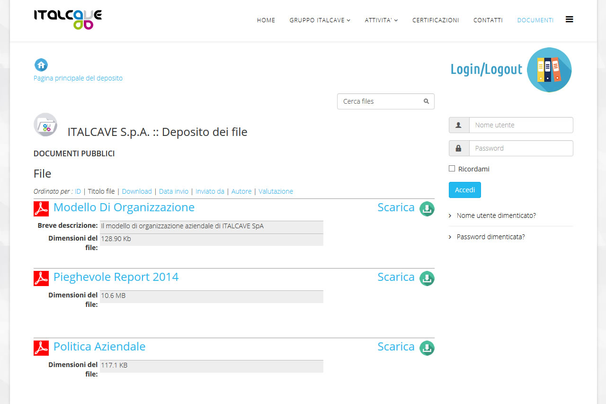Go to the CONTATTI menu item
The image size is (606, 404).
pyautogui.click(x=488, y=20)
